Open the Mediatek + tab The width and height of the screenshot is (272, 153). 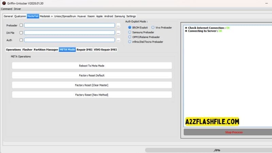[x=46, y=16]
